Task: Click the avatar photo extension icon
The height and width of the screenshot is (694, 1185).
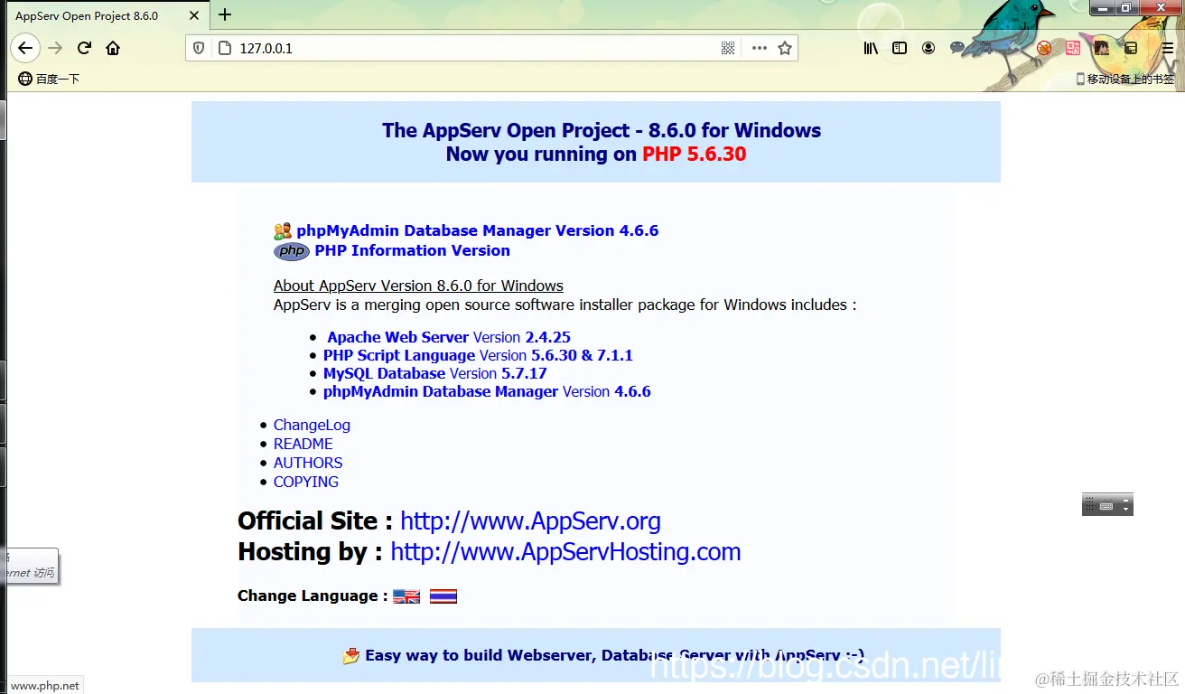Action: click(1102, 48)
